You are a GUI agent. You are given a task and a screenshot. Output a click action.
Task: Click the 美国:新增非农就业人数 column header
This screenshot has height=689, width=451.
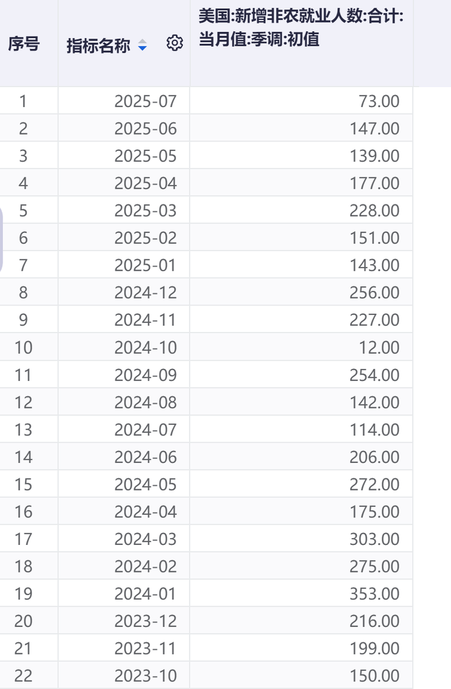pos(301,28)
